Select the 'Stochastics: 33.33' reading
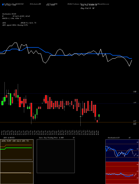The image size is (139, 184). (9, 14)
